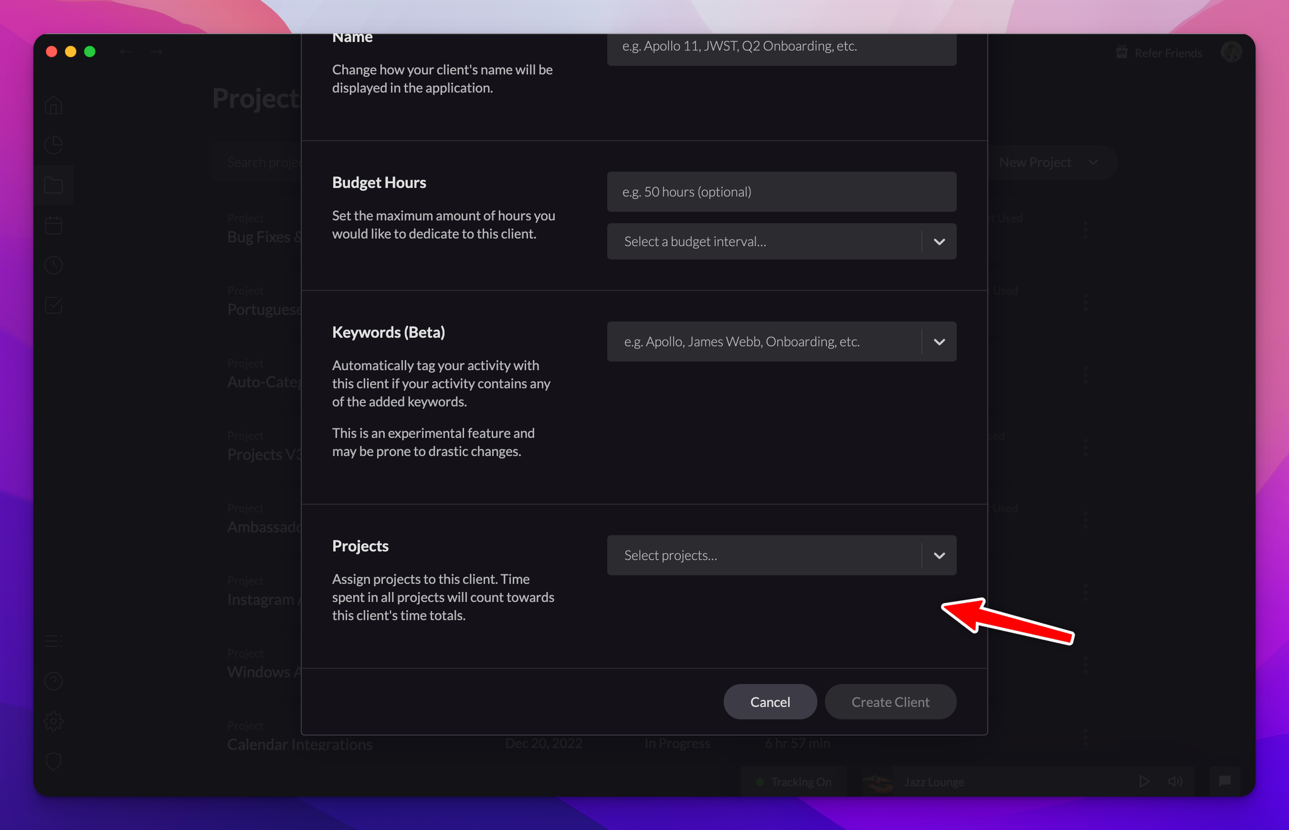Open the help question mark icon
The image size is (1289, 830).
pos(53,681)
